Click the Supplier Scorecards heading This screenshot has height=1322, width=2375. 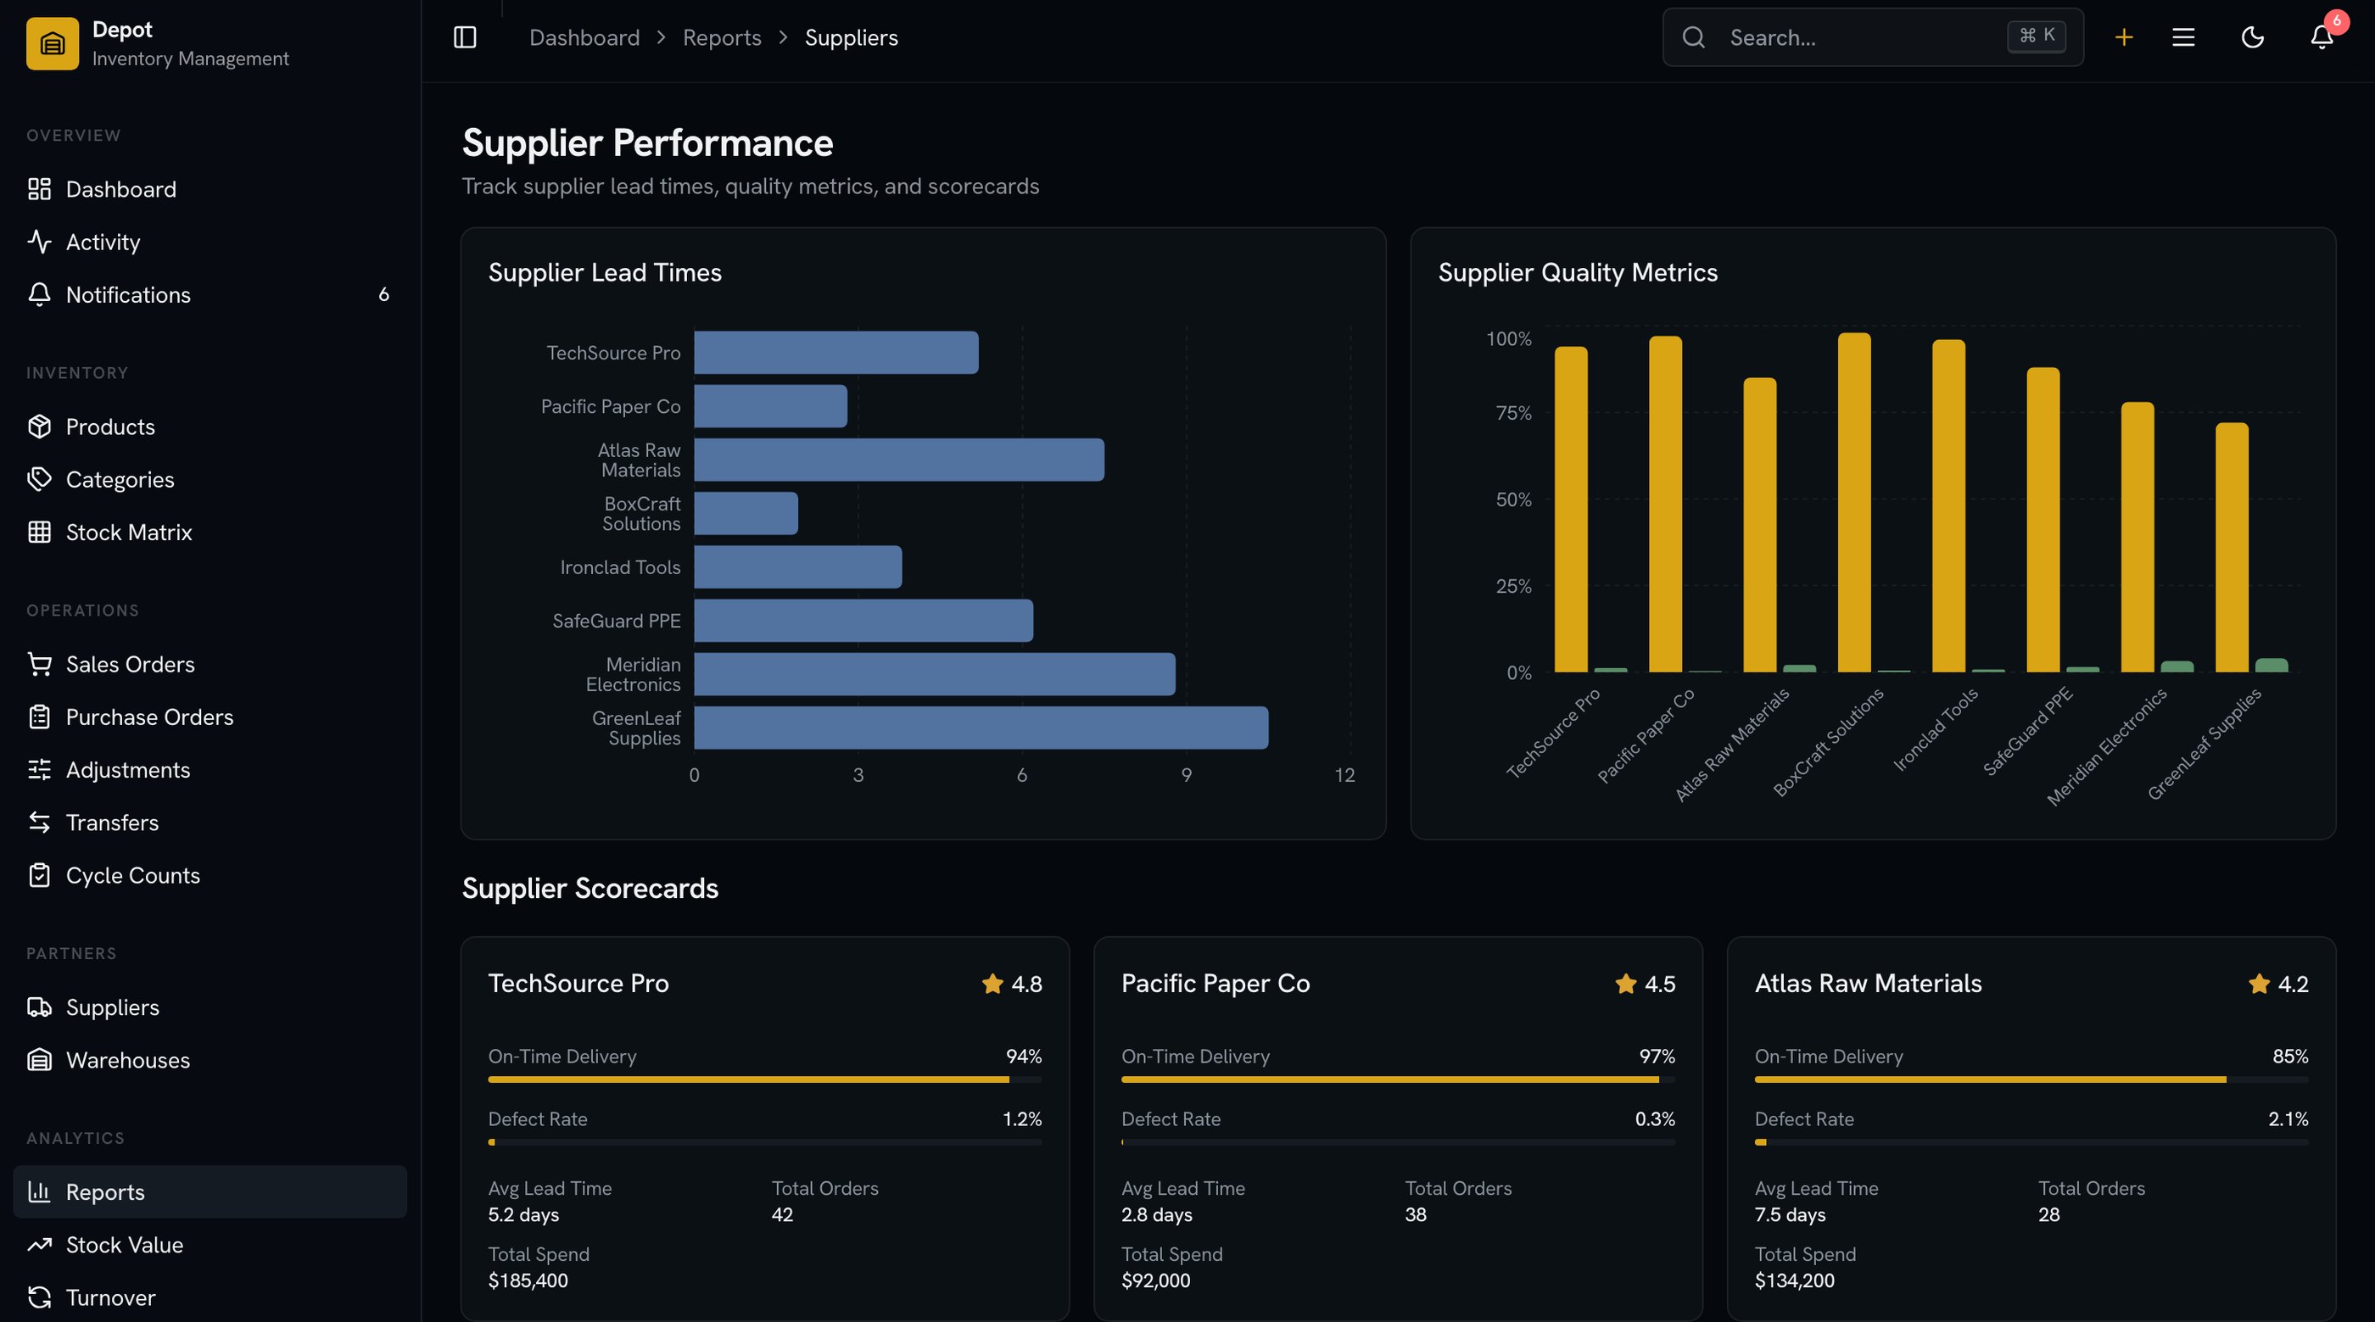coord(590,889)
